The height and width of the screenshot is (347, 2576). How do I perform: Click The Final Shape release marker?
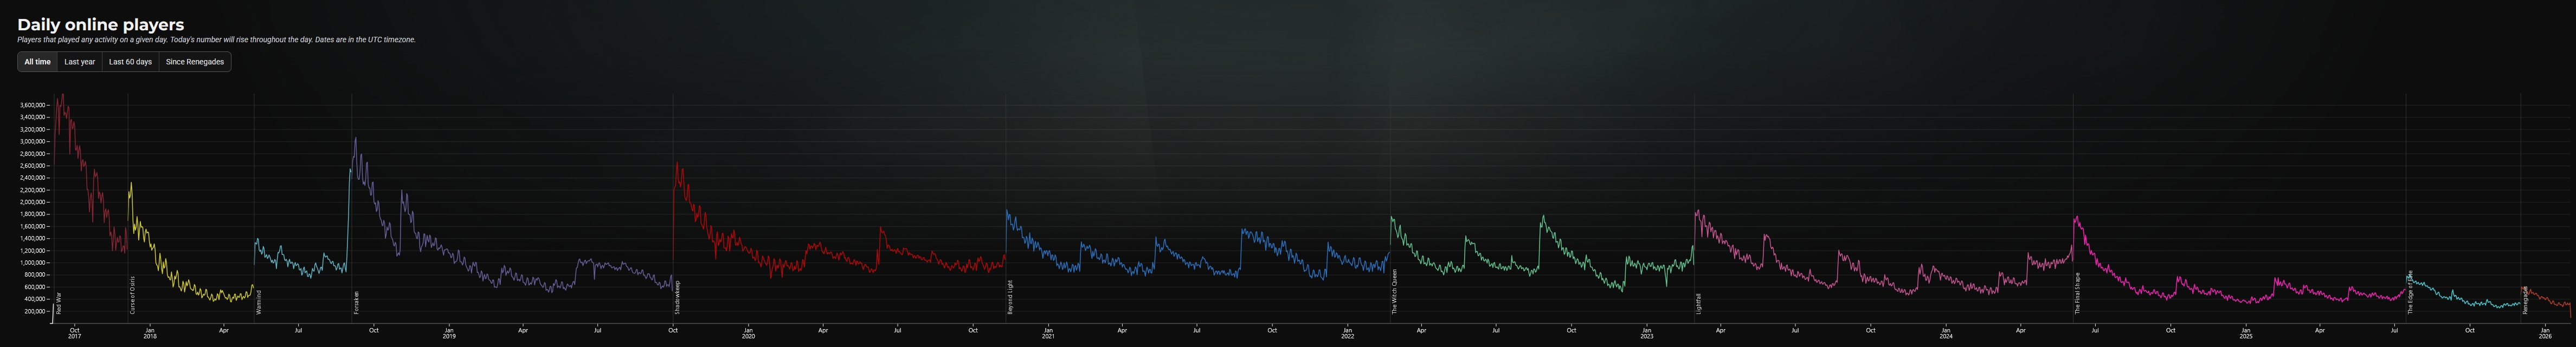point(2077,293)
